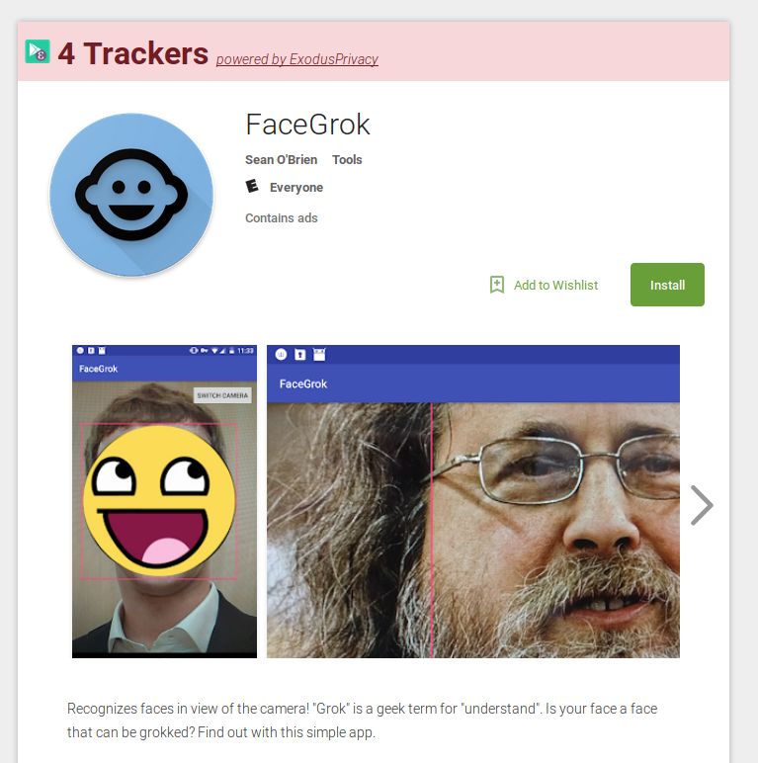Click the green Exodus Privacy icon
The width and height of the screenshot is (758, 763).
tap(38, 51)
